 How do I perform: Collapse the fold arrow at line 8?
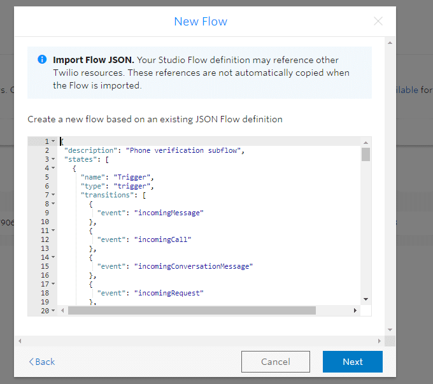click(53, 204)
